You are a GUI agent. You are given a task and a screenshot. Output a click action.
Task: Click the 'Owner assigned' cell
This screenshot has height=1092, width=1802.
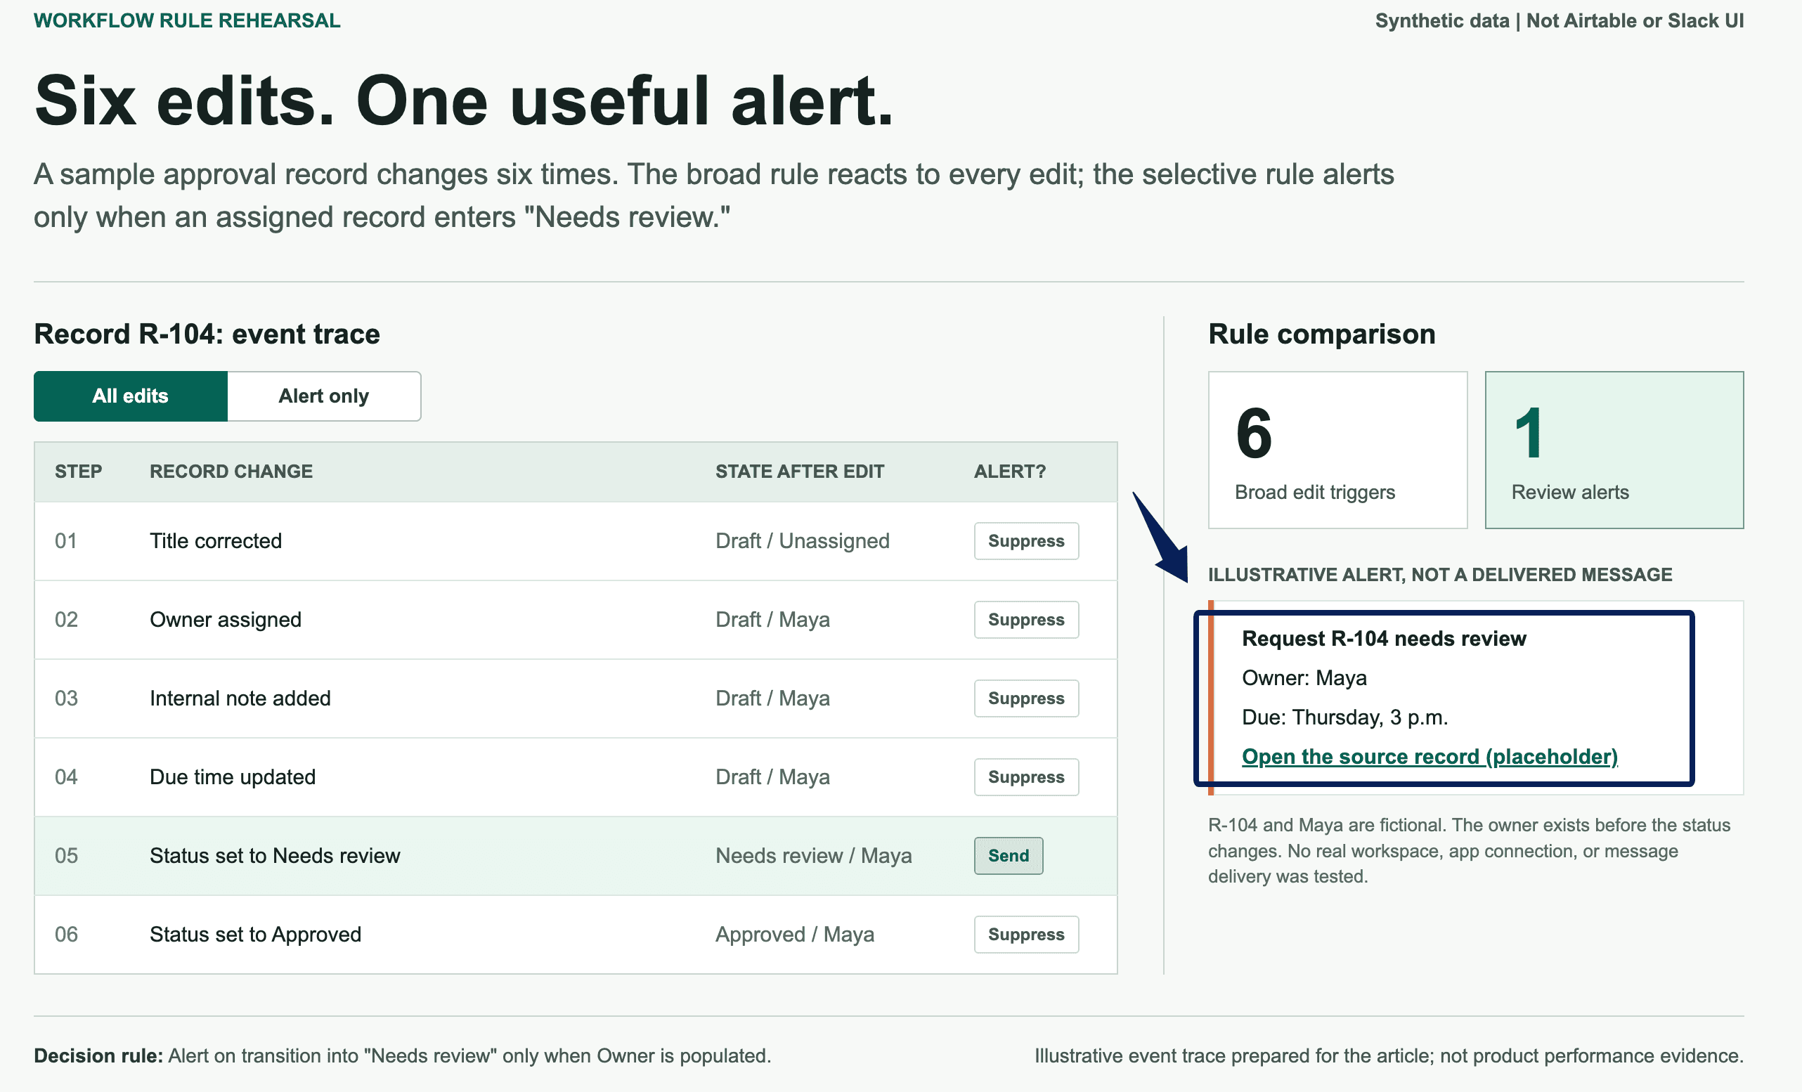(x=225, y=620)
